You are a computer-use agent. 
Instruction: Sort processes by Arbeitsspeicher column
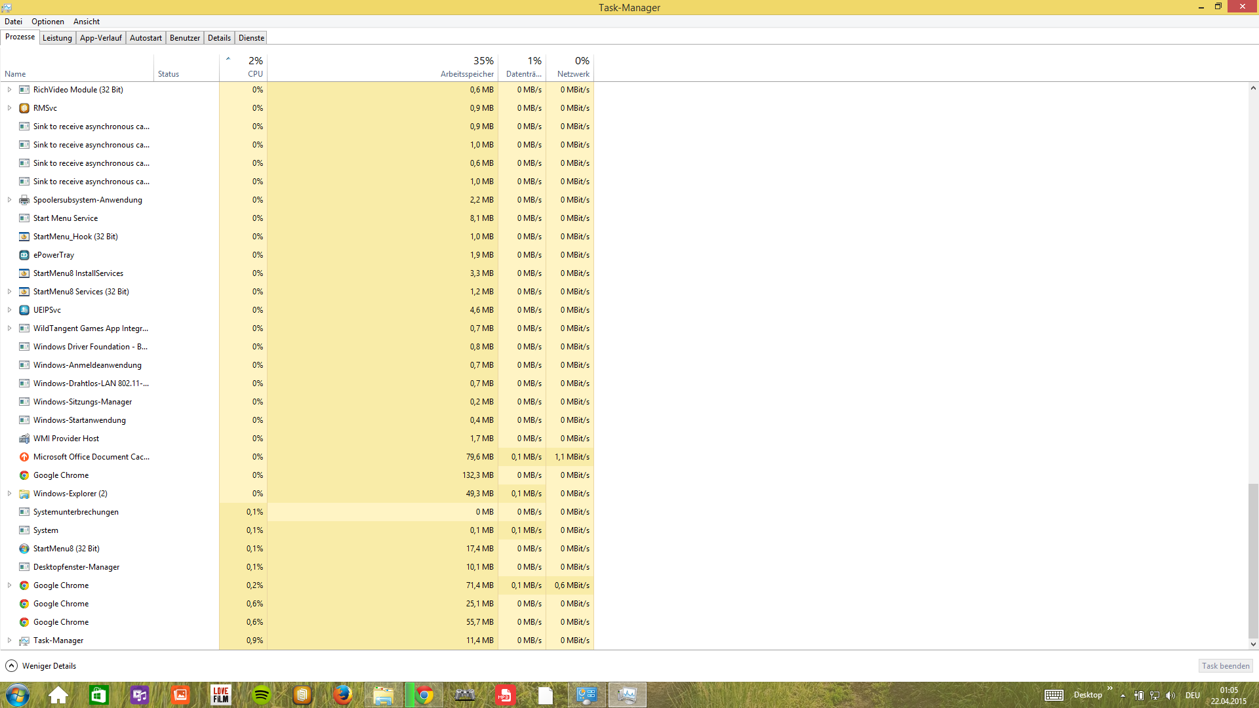point(467,74)
